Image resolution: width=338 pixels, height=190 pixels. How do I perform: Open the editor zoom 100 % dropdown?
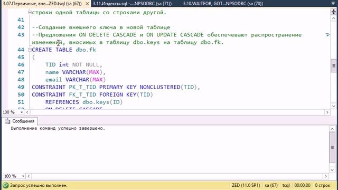tap(22, 112)
